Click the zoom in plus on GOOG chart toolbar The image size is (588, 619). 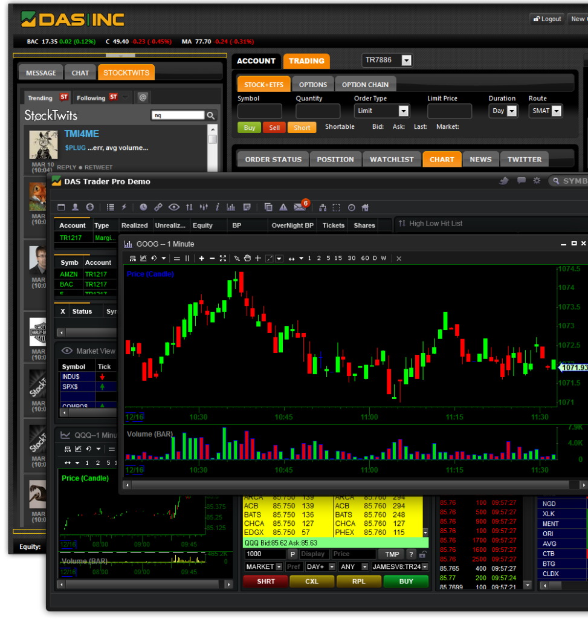point(202,258)
